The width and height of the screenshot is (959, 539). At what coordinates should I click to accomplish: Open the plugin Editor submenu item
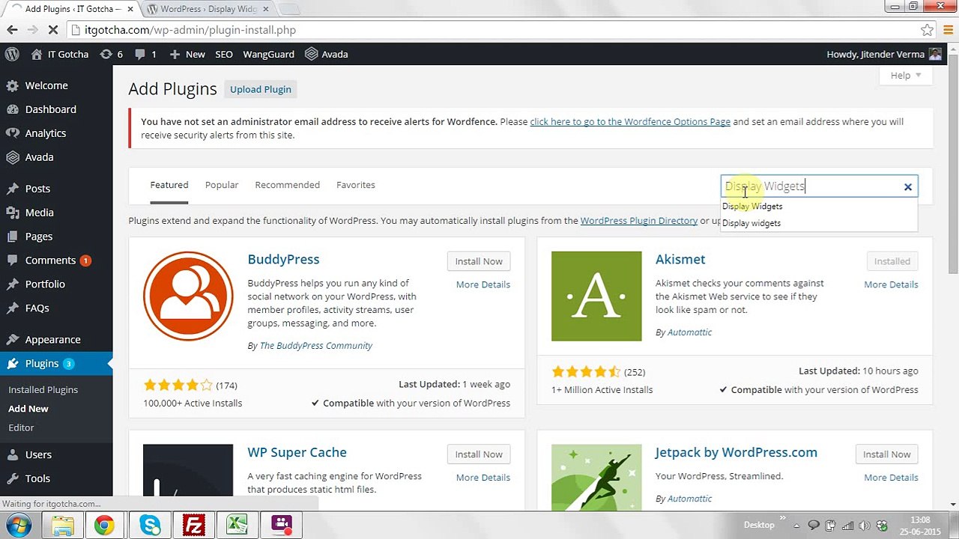[x=21, y=427]
